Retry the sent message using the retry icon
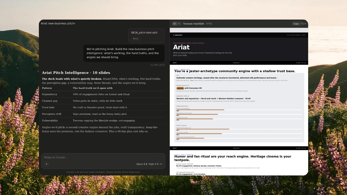Viewport: 347px width, 195px height. click(x=158, y=65)
